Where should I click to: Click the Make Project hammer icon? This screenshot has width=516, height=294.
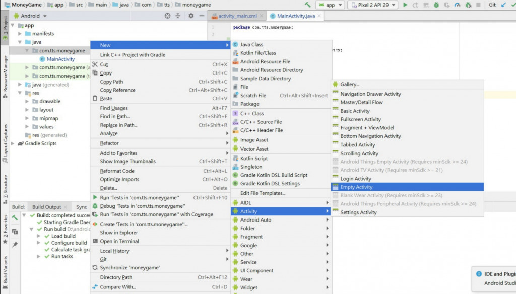[307, 5]
